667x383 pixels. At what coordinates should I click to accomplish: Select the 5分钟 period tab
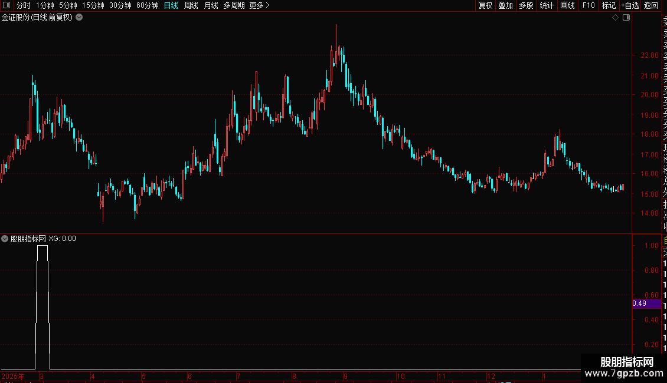tap(68, 5)
